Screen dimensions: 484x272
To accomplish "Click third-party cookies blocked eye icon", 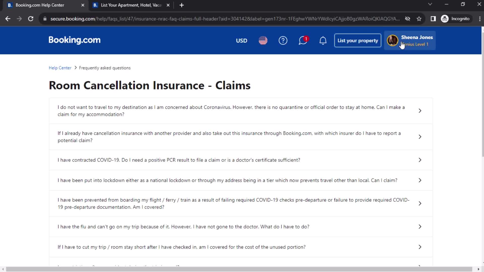I will click(x=407, y=19).
